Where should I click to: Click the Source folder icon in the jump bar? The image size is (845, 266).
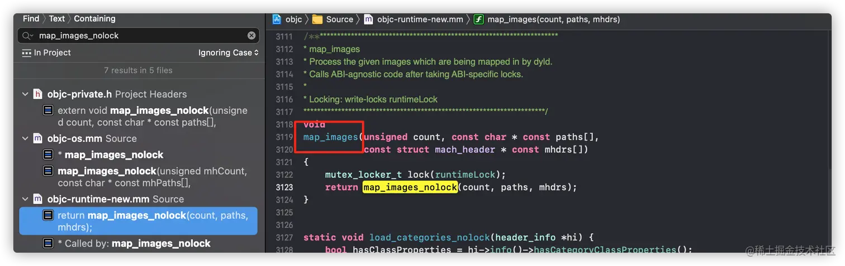click(317, 20)
